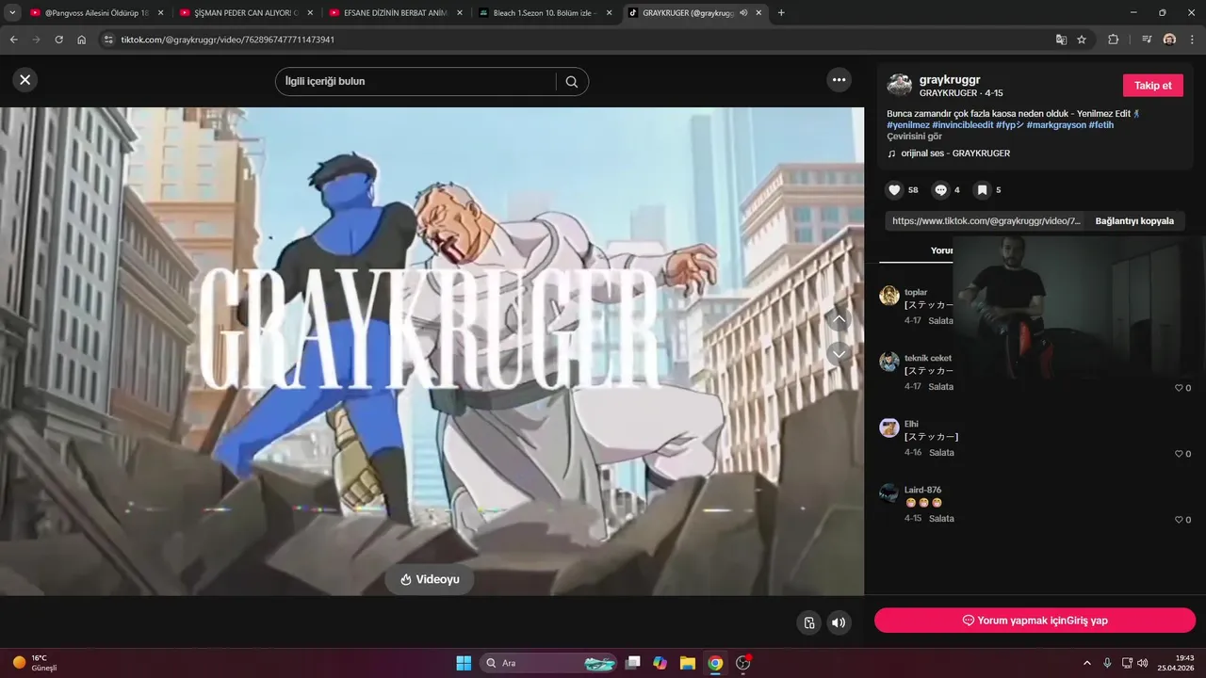Reply 'Salata' on toplar's comment
Screen dimensions: 1206x678
click(x=940, y=321)
